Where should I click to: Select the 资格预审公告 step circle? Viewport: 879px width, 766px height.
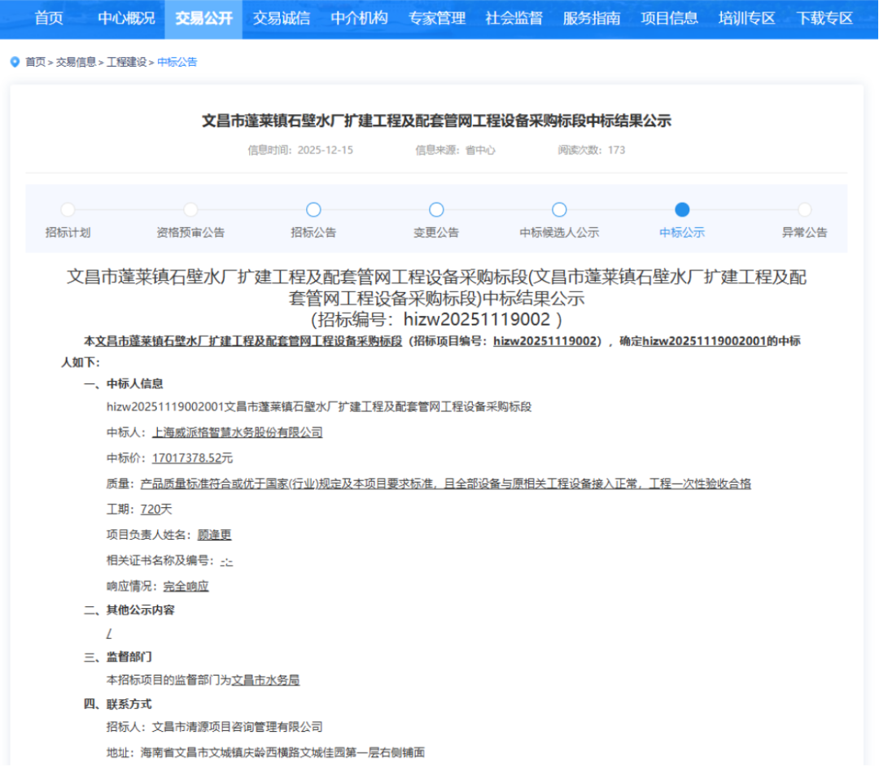[x=190, y=210]
